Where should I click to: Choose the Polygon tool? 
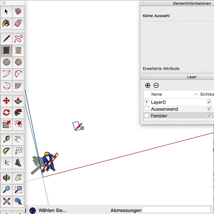point(18,62)
